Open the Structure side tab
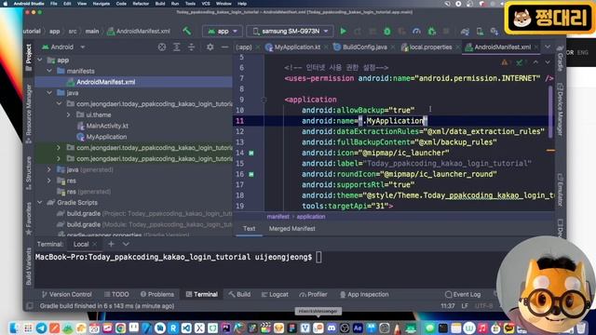Viewport: 596px width, 335px height. [x=29, y=173]
